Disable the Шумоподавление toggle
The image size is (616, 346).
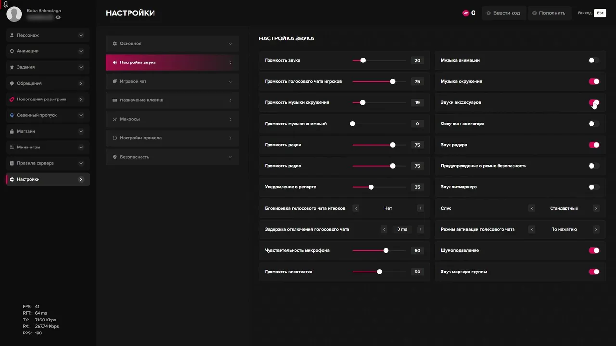click(x=594, y=250)
